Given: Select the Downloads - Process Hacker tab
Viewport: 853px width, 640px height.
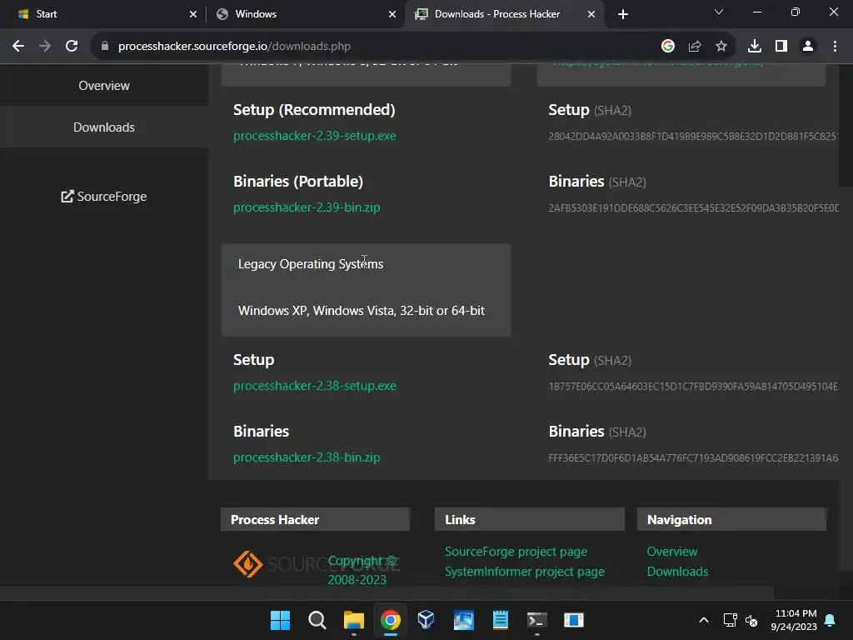Looking at the screenshot, I should [x=504, y=14].
